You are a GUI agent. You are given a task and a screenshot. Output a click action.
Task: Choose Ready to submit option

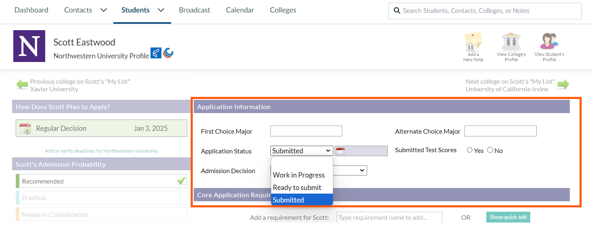tap(297, 188)
